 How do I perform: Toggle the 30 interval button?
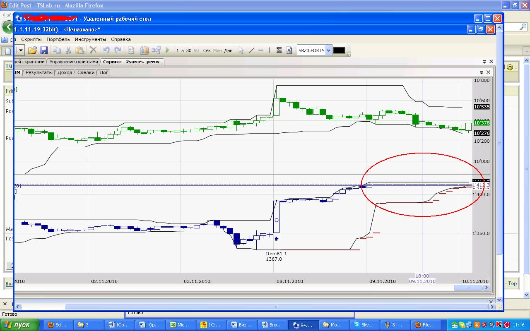(x=189, y=50)
